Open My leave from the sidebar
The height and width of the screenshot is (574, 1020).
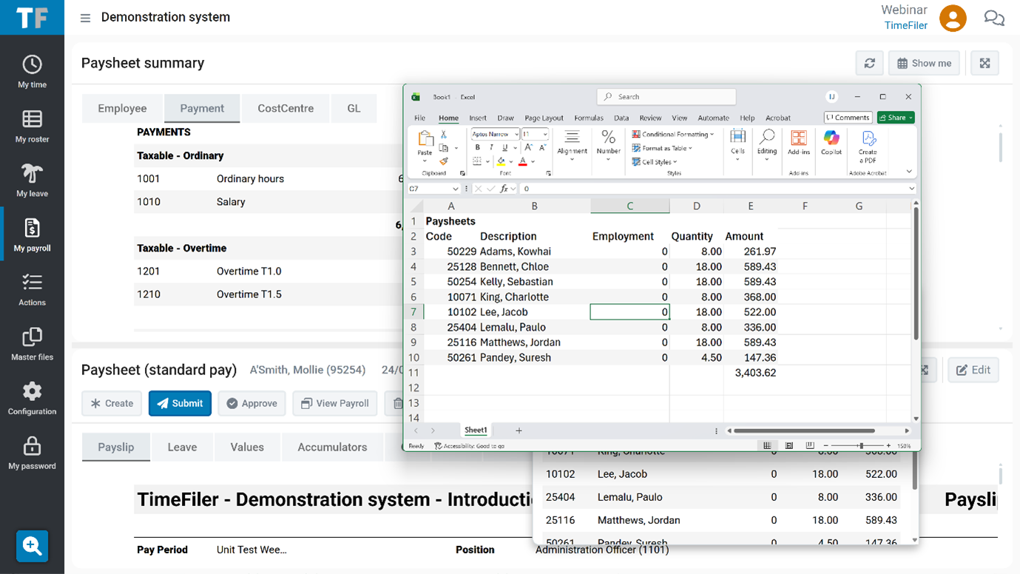[x=32, y=180]
